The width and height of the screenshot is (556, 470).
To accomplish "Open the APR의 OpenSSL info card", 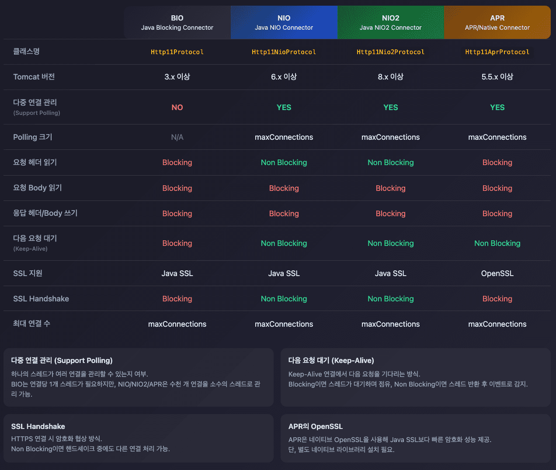I will coord(415,438).
